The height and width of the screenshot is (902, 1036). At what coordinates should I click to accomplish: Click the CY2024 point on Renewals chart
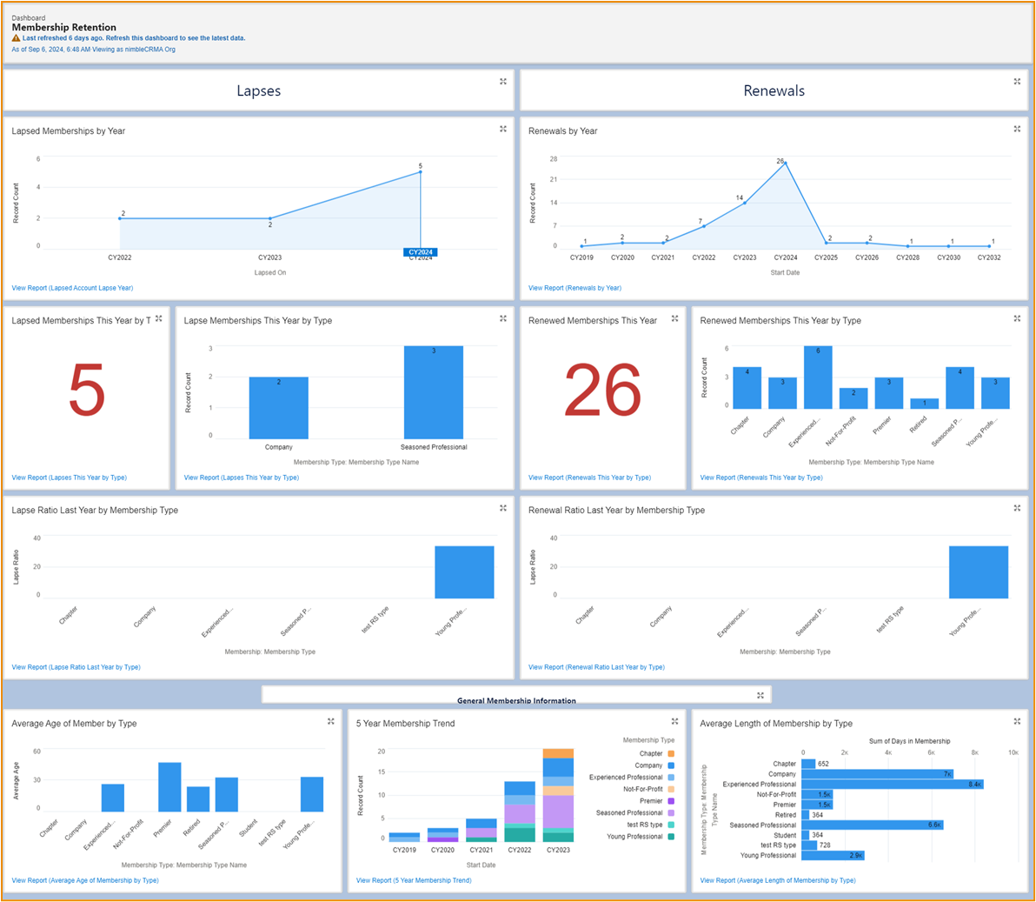(x=786, y=164)
